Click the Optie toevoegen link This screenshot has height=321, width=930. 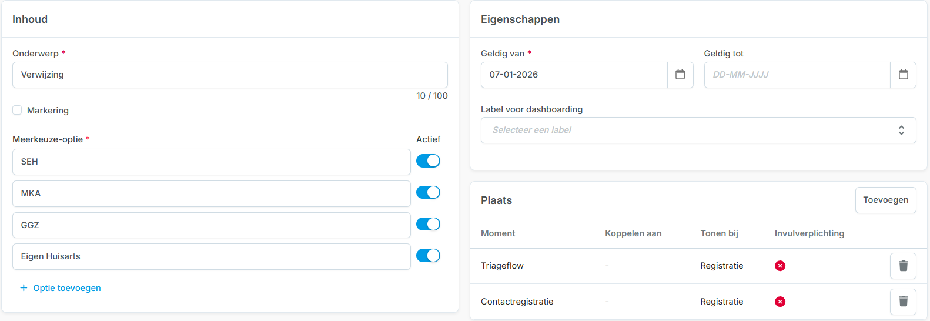coord(67,288)
